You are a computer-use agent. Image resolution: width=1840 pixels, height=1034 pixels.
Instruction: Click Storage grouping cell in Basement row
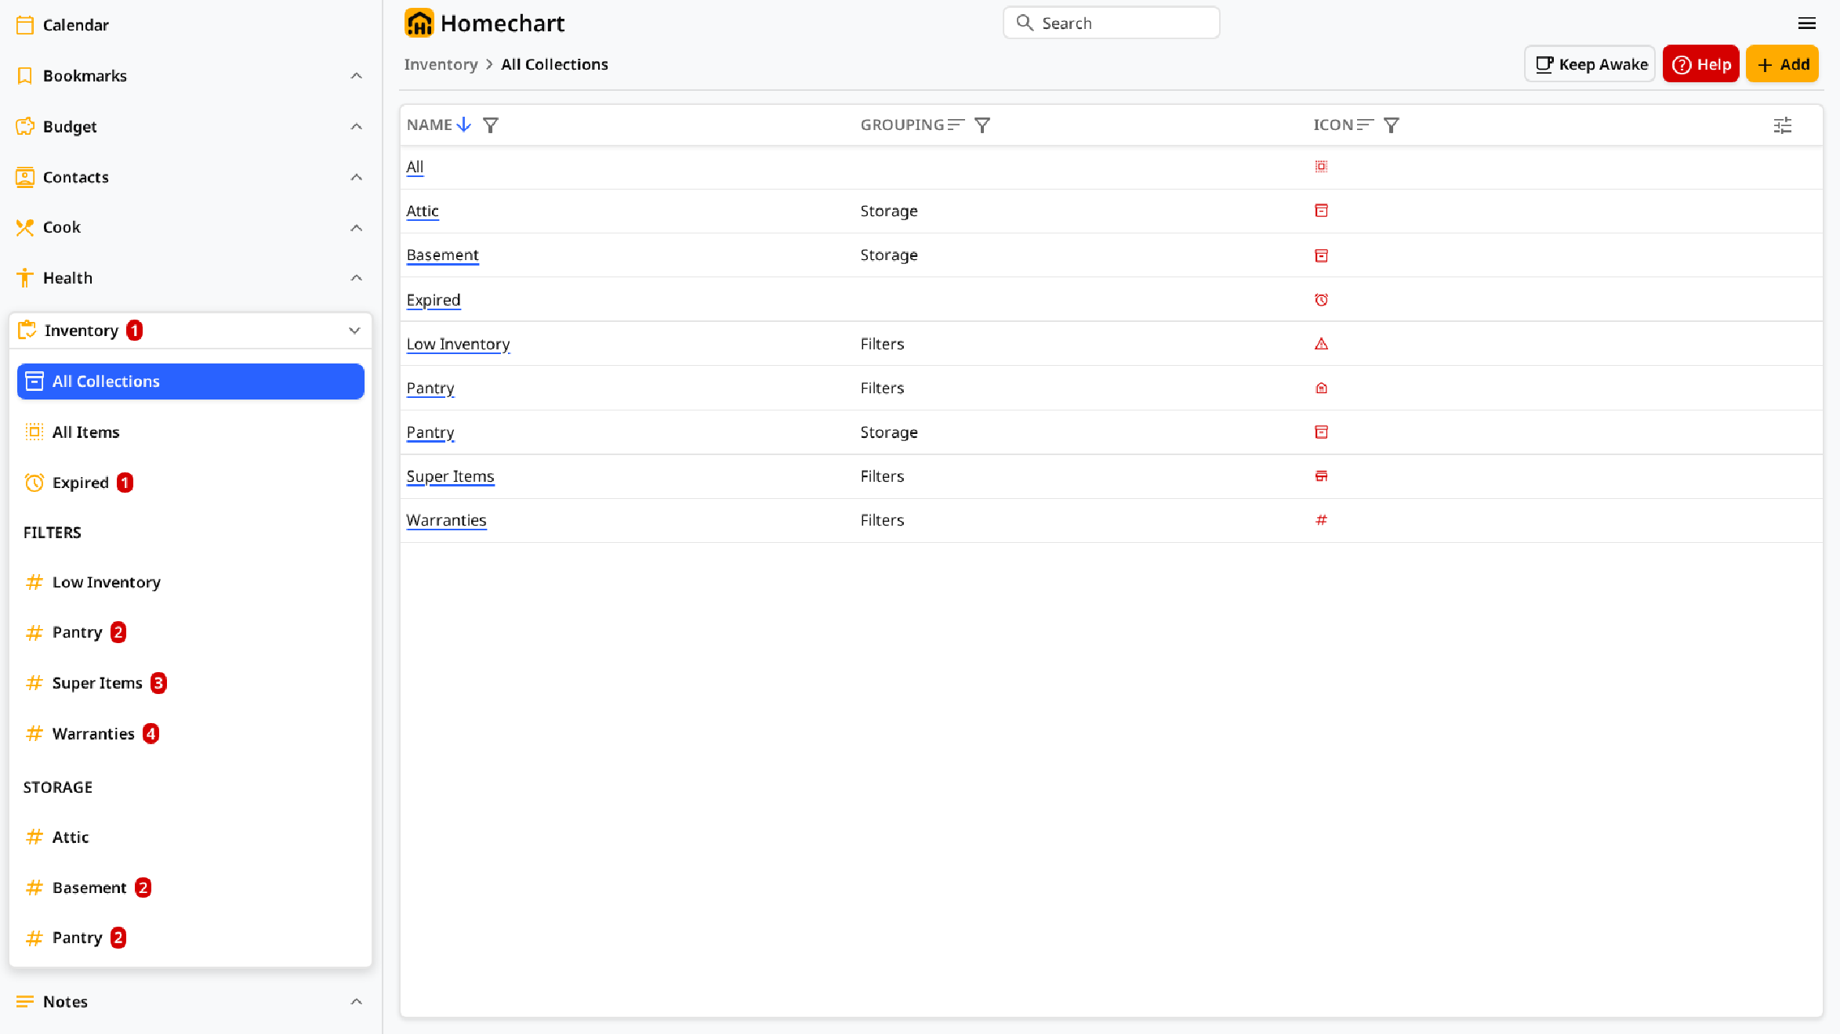coord(889,255)
